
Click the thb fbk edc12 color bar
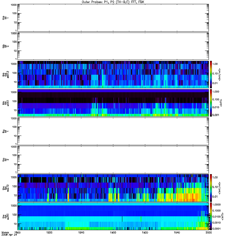[211, 74]
